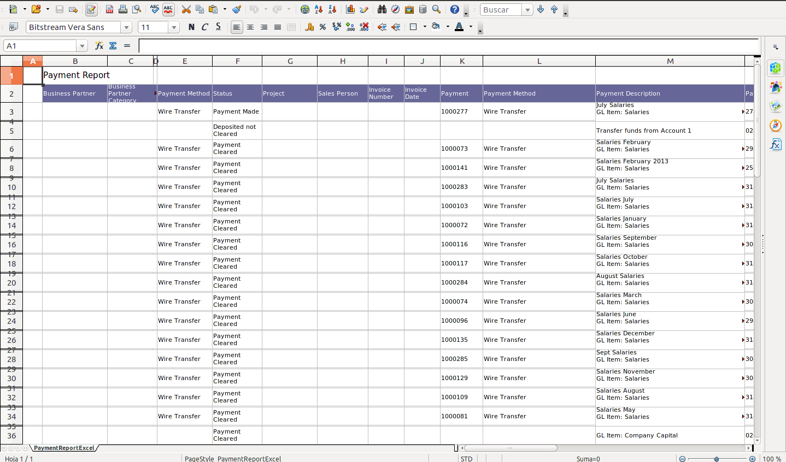This screenshot has width=786, height=462.
Task: Open Find & Replace binoculars icon
Action: tap(382, 10)
